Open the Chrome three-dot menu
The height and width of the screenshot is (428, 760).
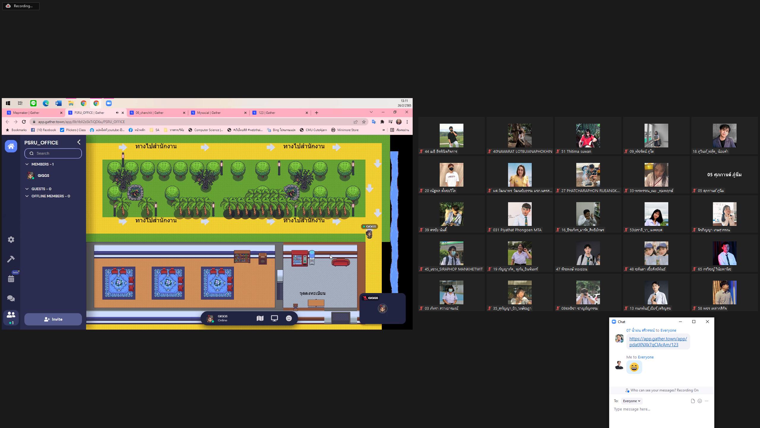click(x=407, y=122)
